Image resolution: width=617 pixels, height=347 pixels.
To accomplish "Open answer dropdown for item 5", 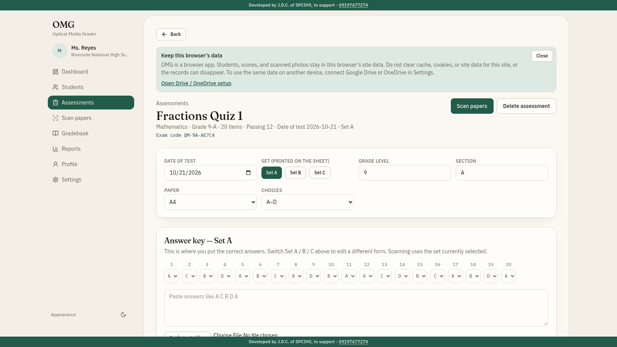I will pos(243,276).
